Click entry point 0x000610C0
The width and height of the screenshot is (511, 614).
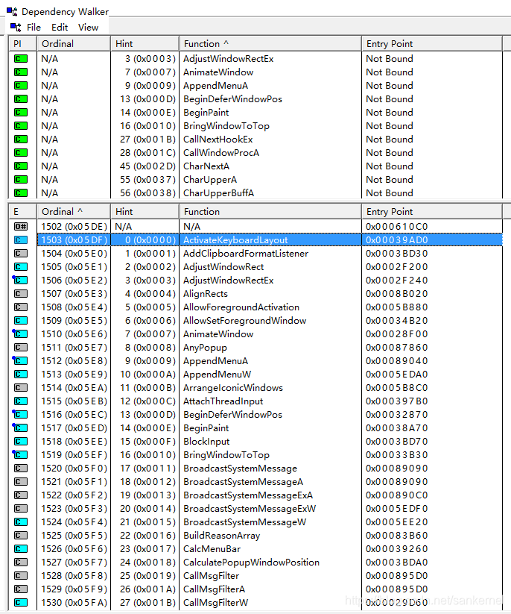point(396,226)
